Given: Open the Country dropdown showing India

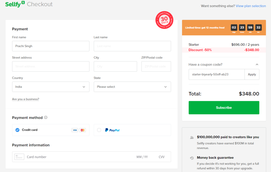Looking at the screenshot, I should 51,87.
